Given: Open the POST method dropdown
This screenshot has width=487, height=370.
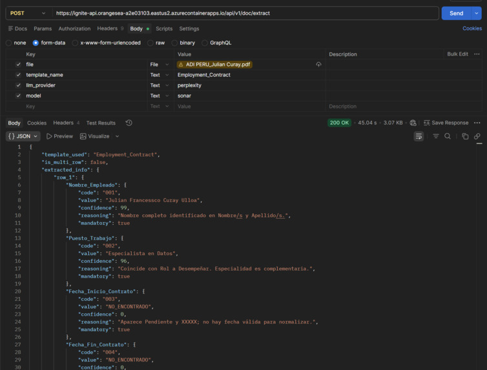Looking at the screenshot, I should coord(28,14).
